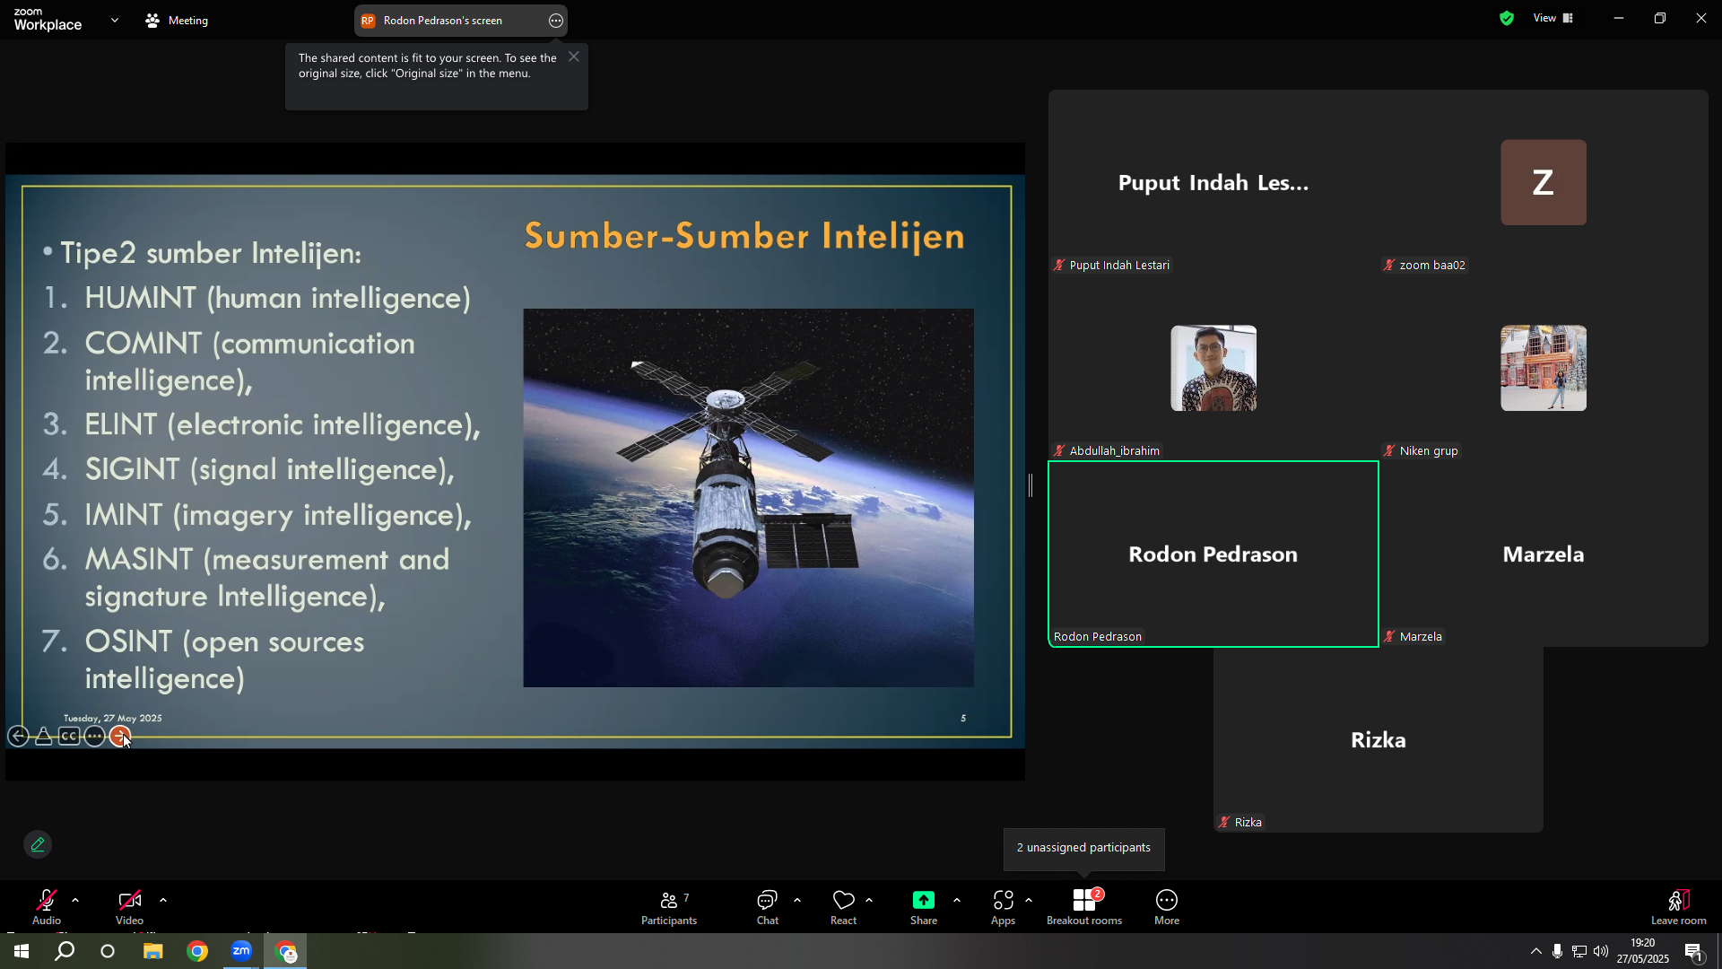Viewport: 1722px width, 969px height.
Task: Go to previous slide arrow
Action: point(18,737)
